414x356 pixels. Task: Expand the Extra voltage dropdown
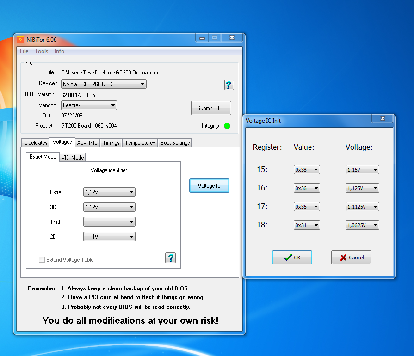(109, 192)
